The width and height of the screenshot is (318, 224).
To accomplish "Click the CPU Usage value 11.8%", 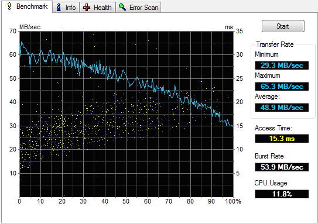I will [282, 194].
